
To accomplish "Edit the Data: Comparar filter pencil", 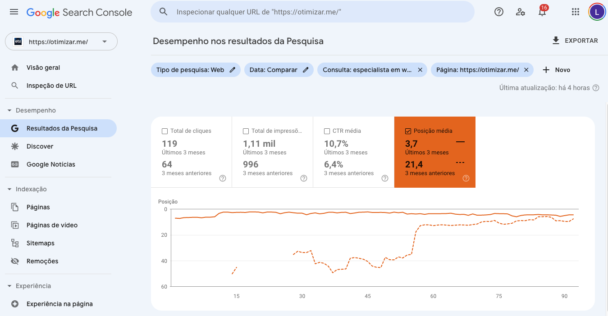I will [x=306, y=70].
